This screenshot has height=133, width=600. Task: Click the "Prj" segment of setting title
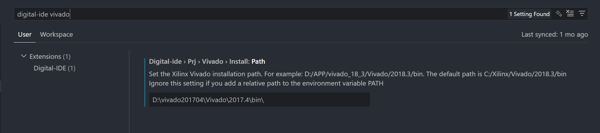(x=192, y=62)
